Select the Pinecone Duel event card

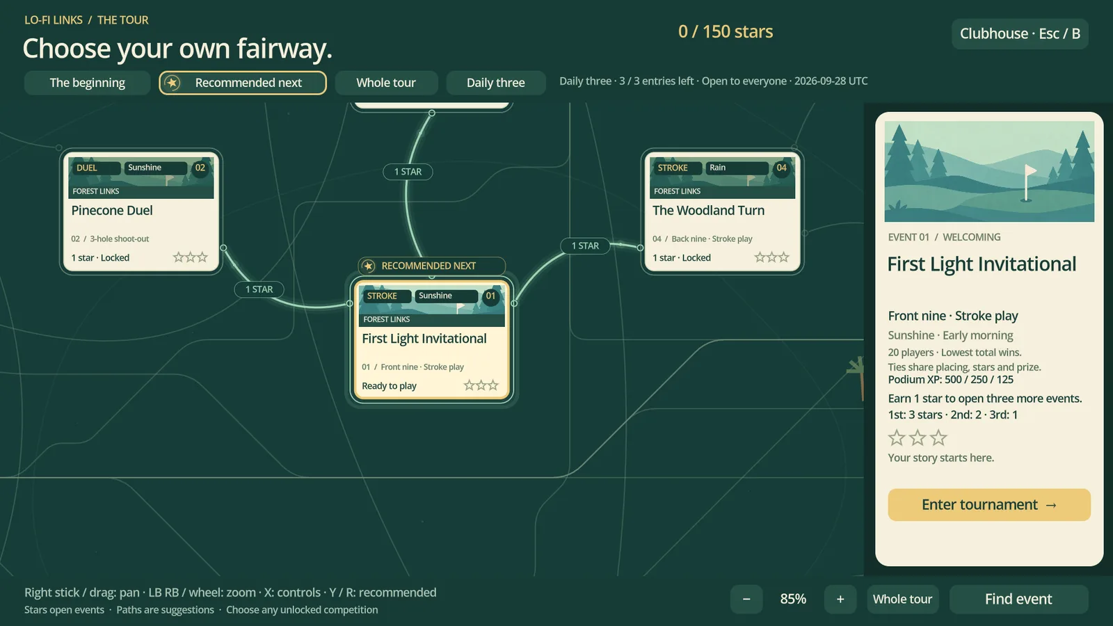pyautogui.click(x=141, y=211)
